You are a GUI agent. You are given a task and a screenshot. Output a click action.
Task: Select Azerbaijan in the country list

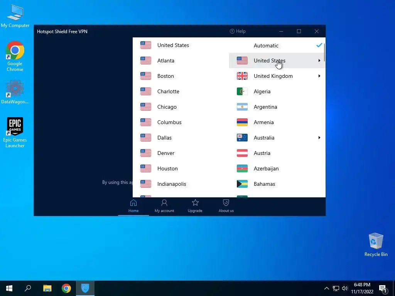point(277,168)
